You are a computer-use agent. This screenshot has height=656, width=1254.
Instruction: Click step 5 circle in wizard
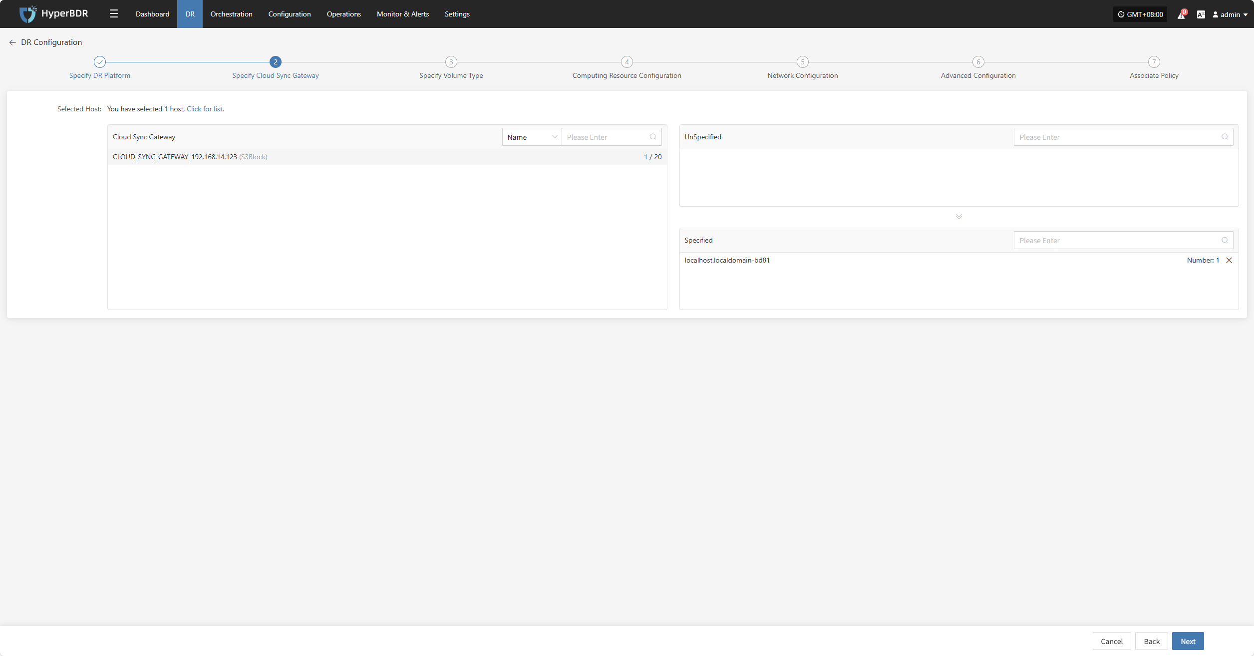tap(803, 62)
